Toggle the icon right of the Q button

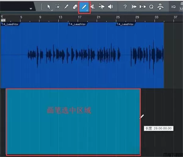(160, 7)
